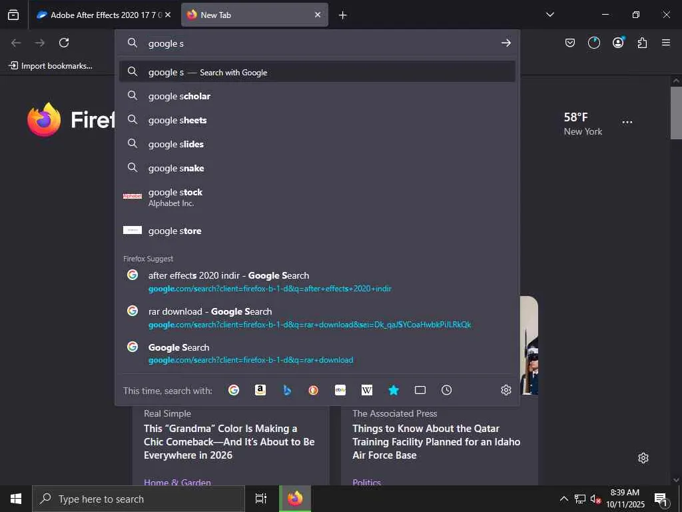Search history via the clock icon

click(447, 390)
